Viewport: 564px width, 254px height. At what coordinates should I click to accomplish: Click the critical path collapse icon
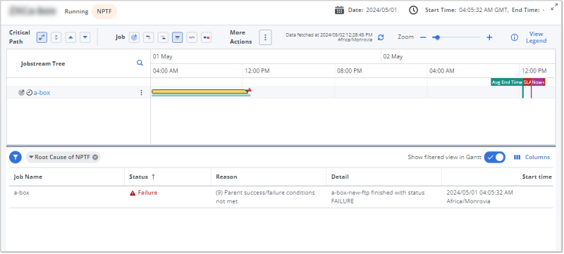pos(56,37)
